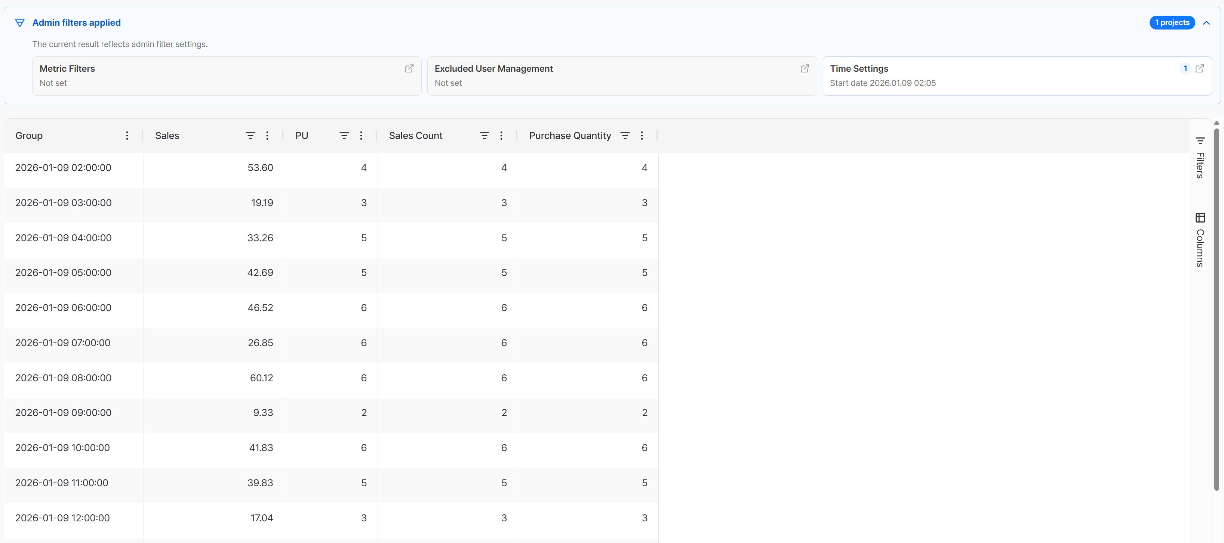
Task: Sort by PU column header
Action: click(x=302, y=136)
